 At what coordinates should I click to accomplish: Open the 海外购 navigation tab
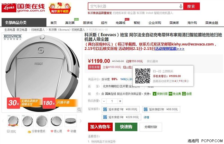pyautogui.click(x=192, y=23)
